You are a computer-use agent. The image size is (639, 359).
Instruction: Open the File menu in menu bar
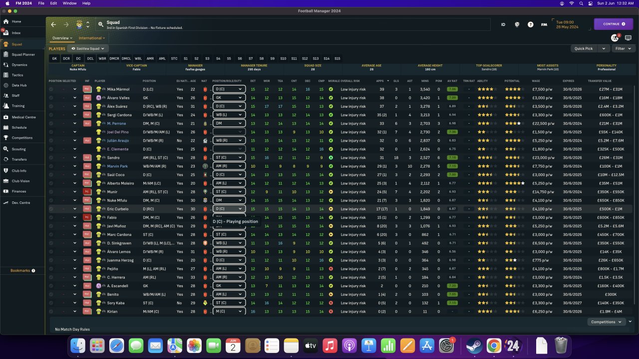pyautogui.click(x=41, y=3)
